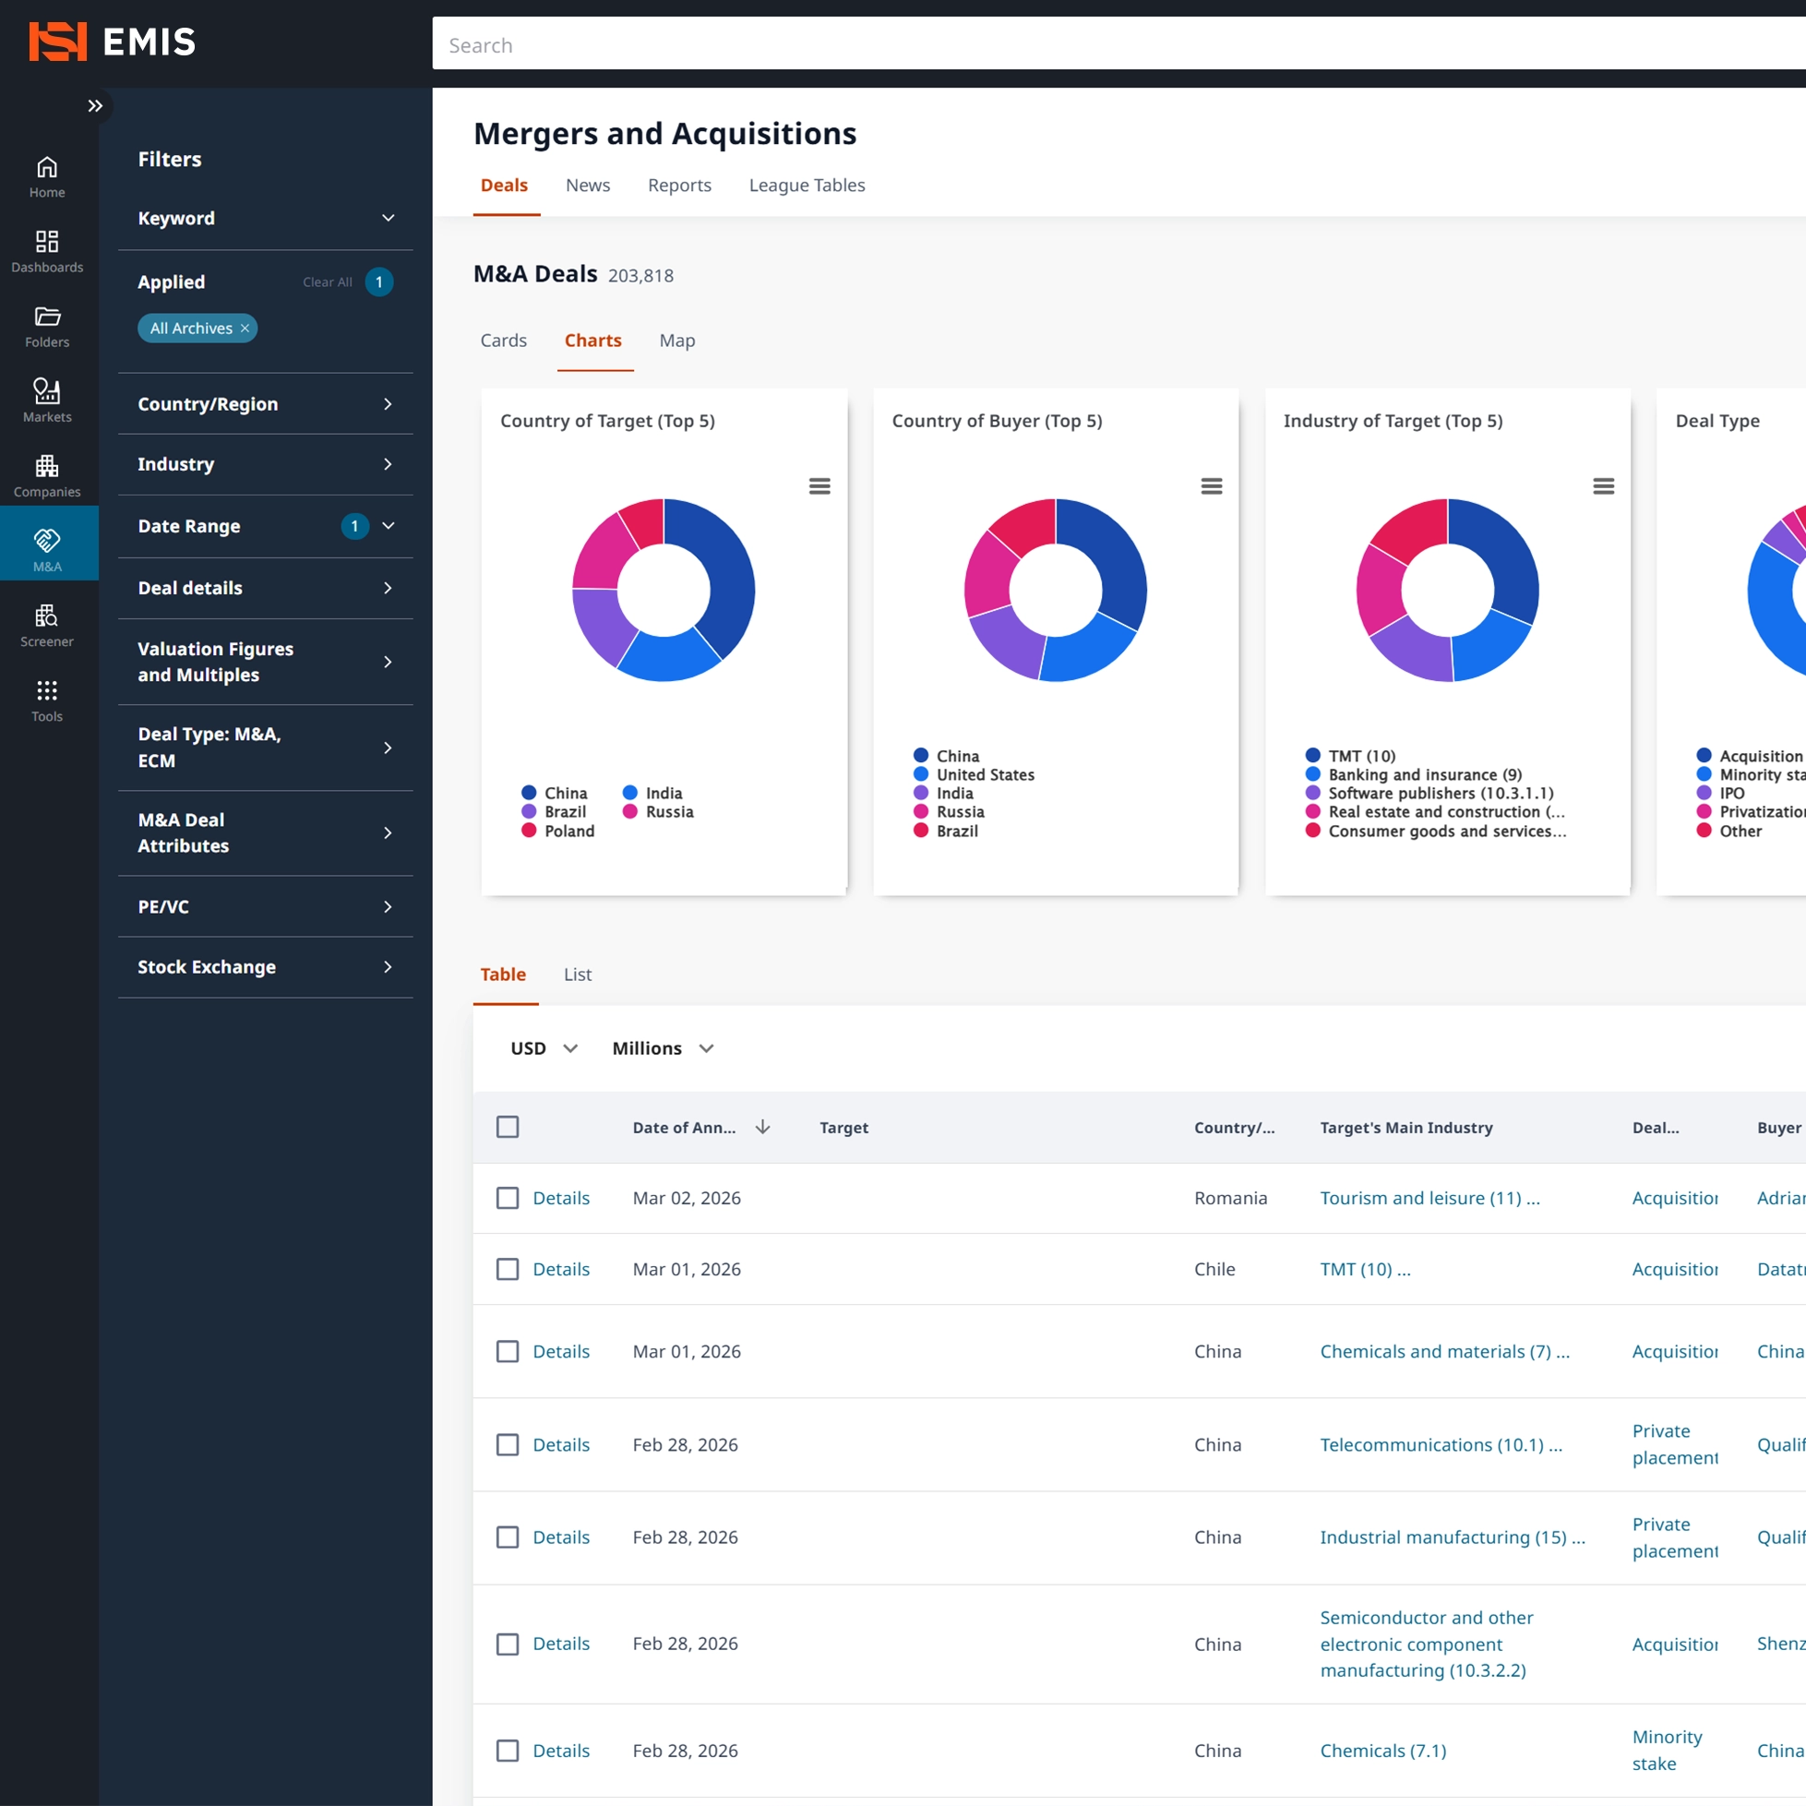Open Country of Target chart hamburger menu
Image resolution: width=1806 pixels, height=1806 pixels.
(819, 486)
